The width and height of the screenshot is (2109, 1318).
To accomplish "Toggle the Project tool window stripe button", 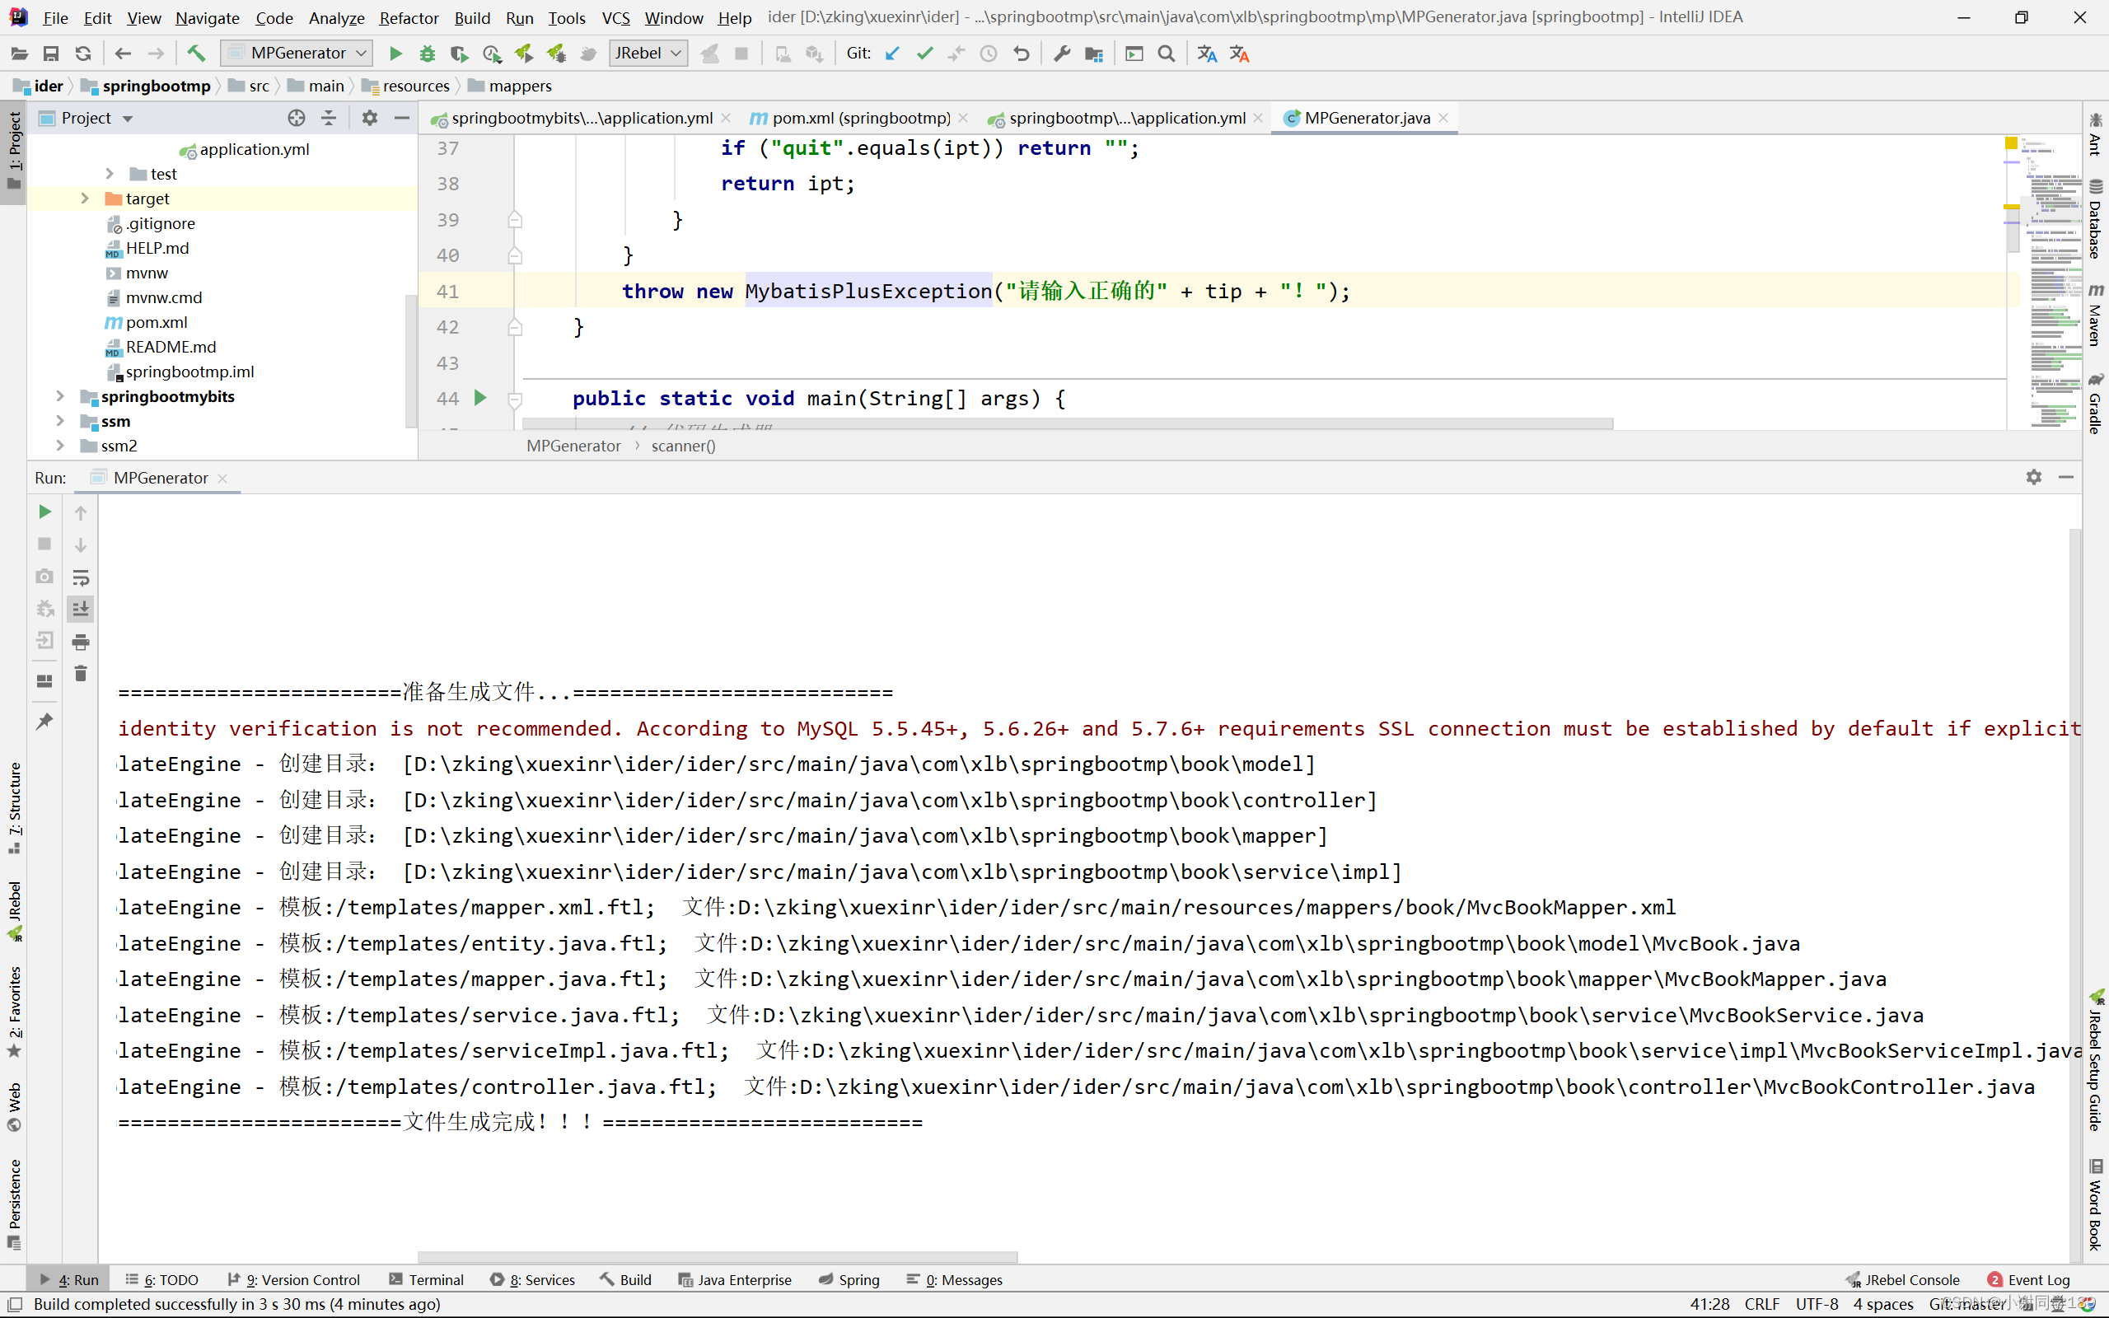I will [x=14, y=151].
